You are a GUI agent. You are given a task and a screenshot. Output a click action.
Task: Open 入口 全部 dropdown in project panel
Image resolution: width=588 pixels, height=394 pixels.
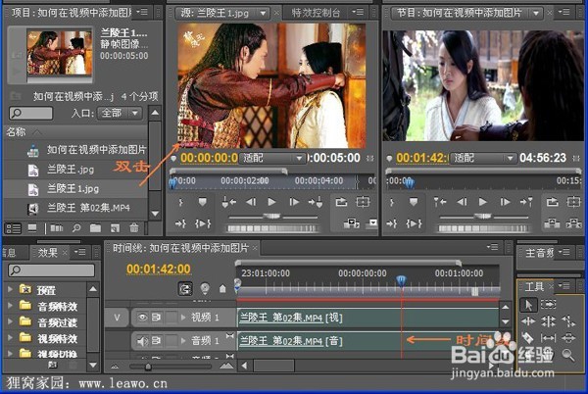(x=120, y=113)
